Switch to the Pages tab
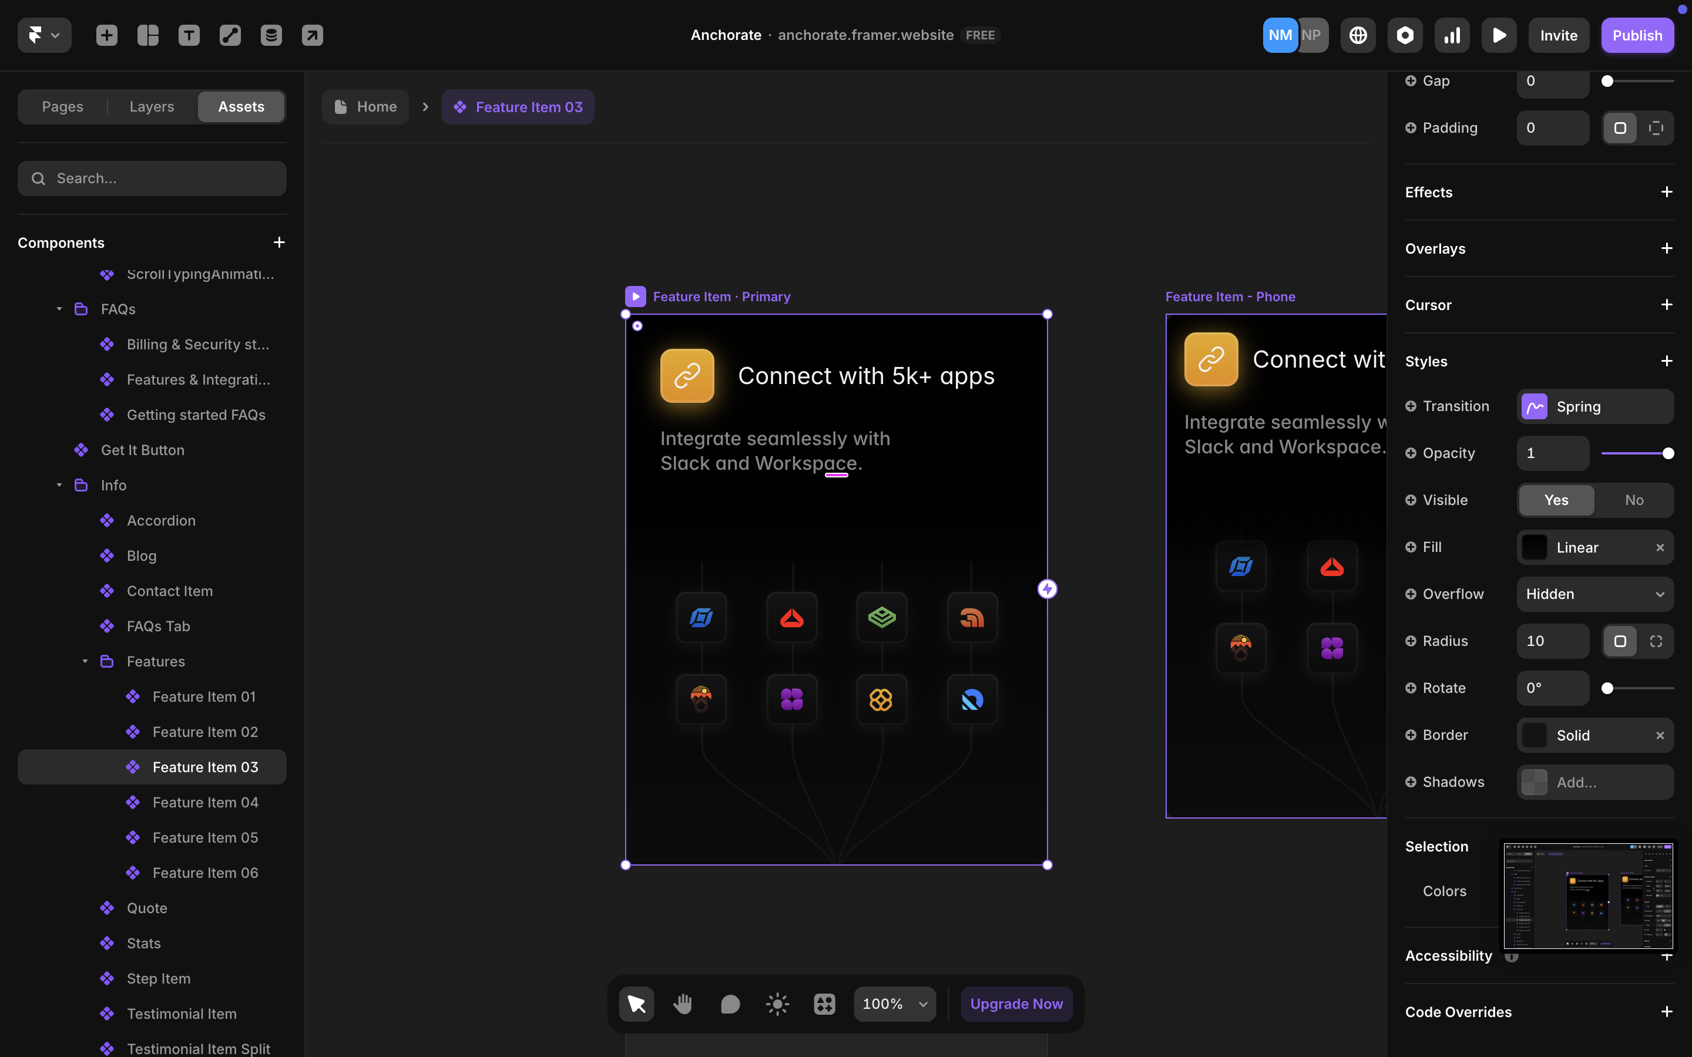The width and height of the screenshot is (1692, 1057). [x=62, y=107]
